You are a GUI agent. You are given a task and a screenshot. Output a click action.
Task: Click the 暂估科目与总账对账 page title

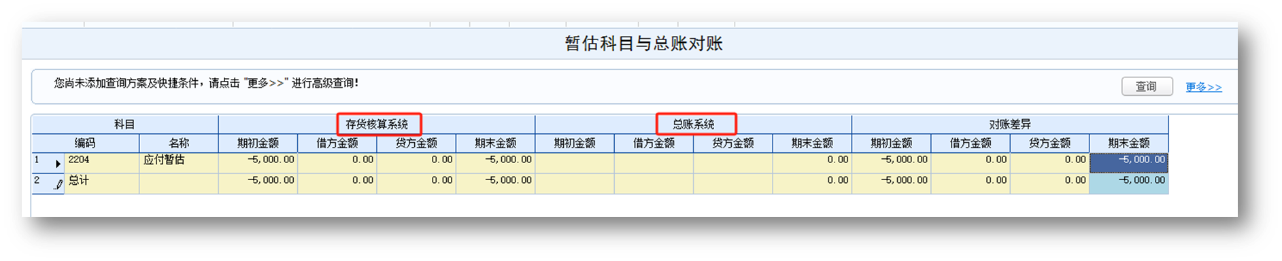coord(643,44)
